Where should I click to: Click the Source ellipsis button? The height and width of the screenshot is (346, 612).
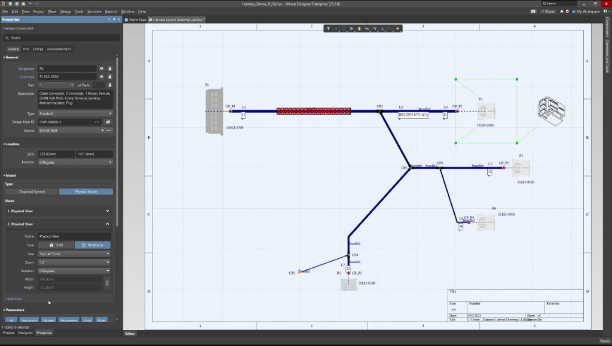click(x=109, y=131)
